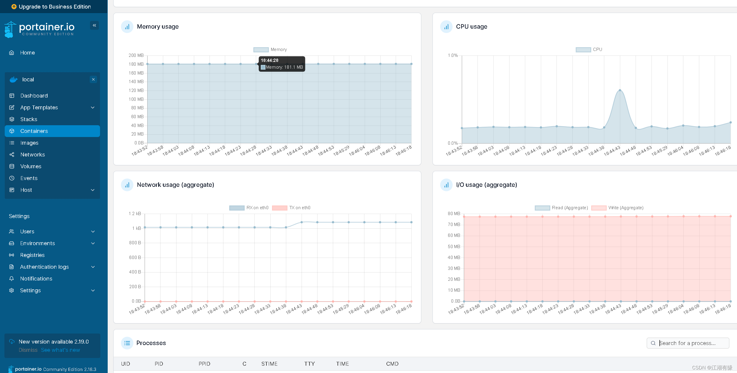Click the Docker whale icon beside local
The height and width of the screenshot is (373, 737).
point(14,80)
